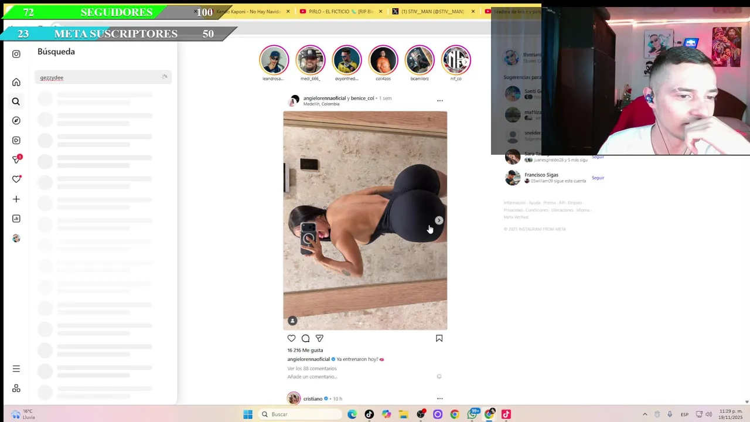
Task: Follow Francisco Sigas with Seguir
Action: click(x=598, y=178)
